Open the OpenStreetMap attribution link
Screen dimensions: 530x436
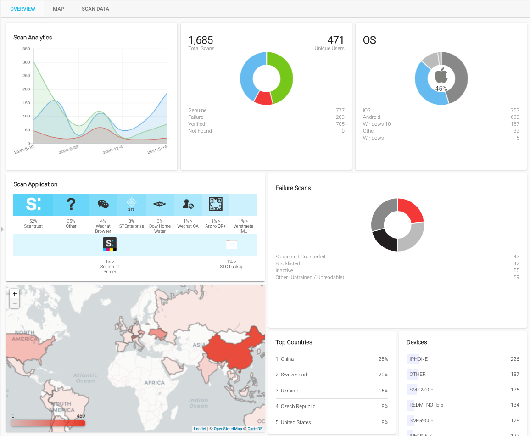click(228, 429)
